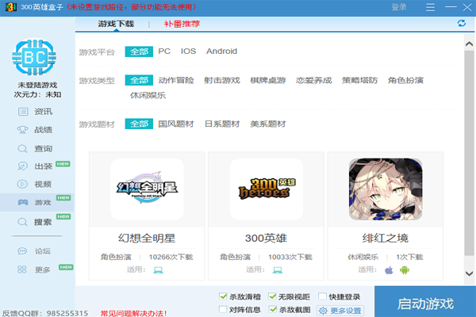The width and height of the screenshot is (476, 317).
Task: Open the 战绩 trophy icon
Action: [22, 130]
